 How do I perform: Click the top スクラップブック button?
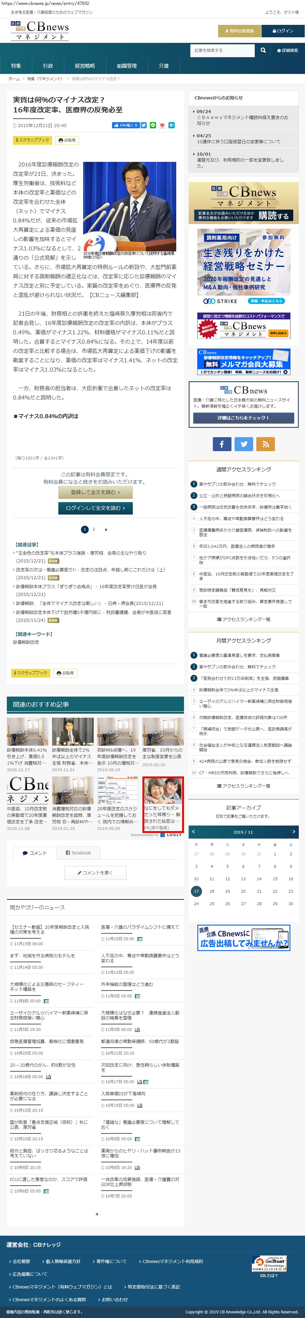[32, 140]
